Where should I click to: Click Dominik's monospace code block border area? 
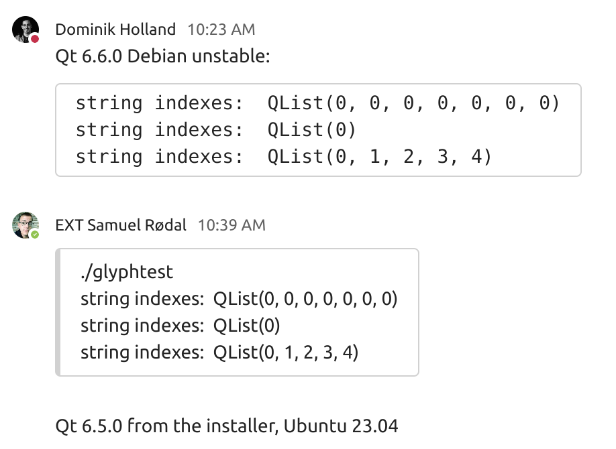[x=318, y=130]
